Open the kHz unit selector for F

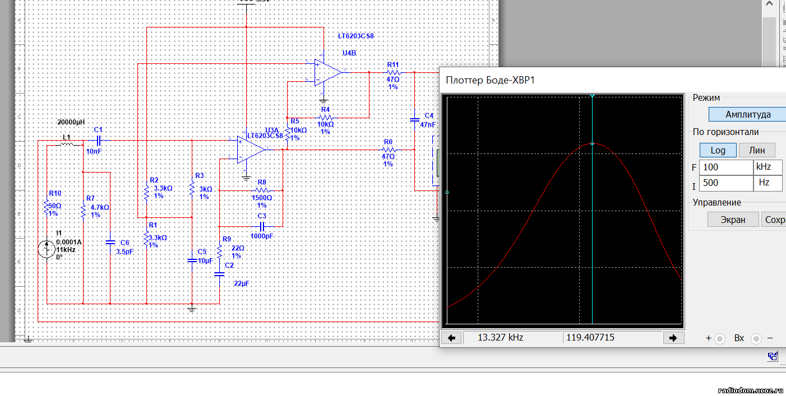tap(767, 167)
